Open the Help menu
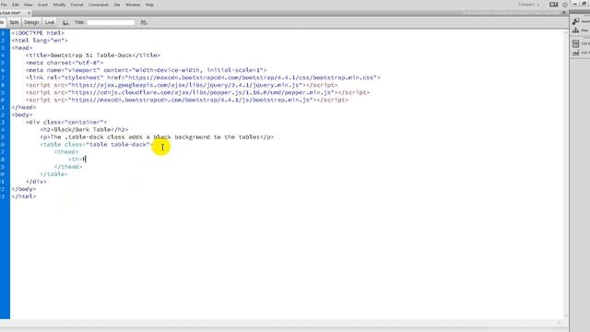 (149, 5)
